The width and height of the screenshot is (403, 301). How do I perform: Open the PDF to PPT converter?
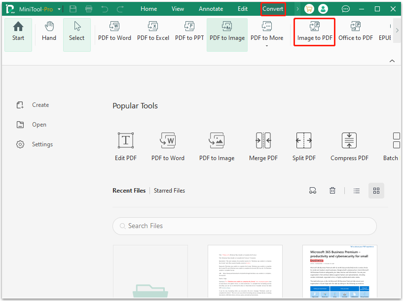point(189,33)
